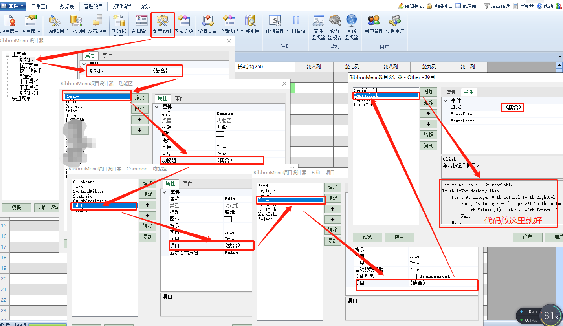Select Project in the 功能区 list
The image size is (563, 326).
pos(73,106)
